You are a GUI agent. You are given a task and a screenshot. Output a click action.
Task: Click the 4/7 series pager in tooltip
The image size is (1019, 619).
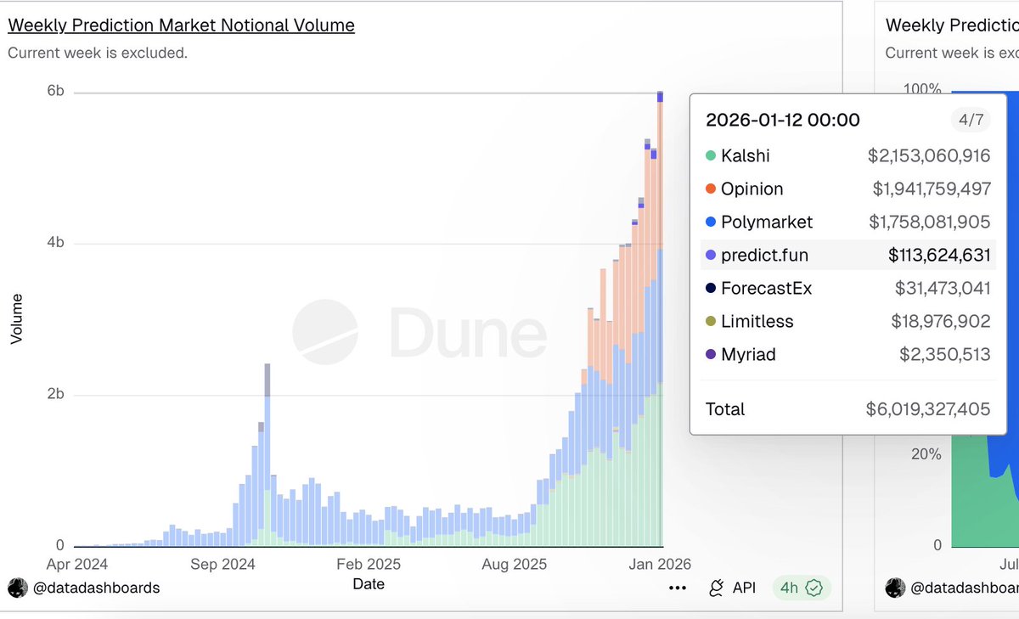[x=970, y=120]
